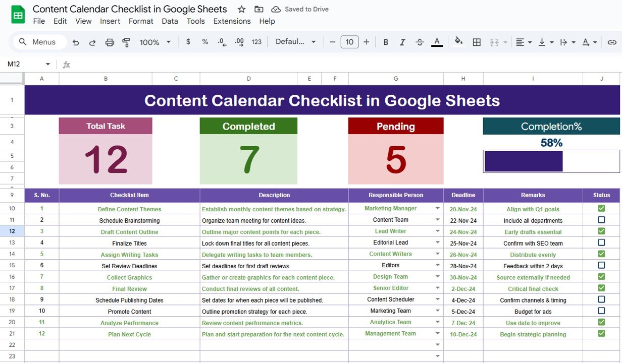Viewport: 622px width, 363px height.
Task: Check status for Finalize Titles
Action: click(x=601, y=243)
